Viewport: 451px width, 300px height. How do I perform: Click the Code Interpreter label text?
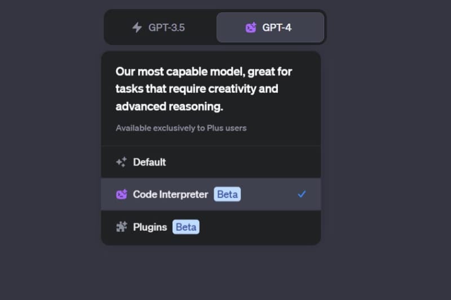click(x=171, y=194)
